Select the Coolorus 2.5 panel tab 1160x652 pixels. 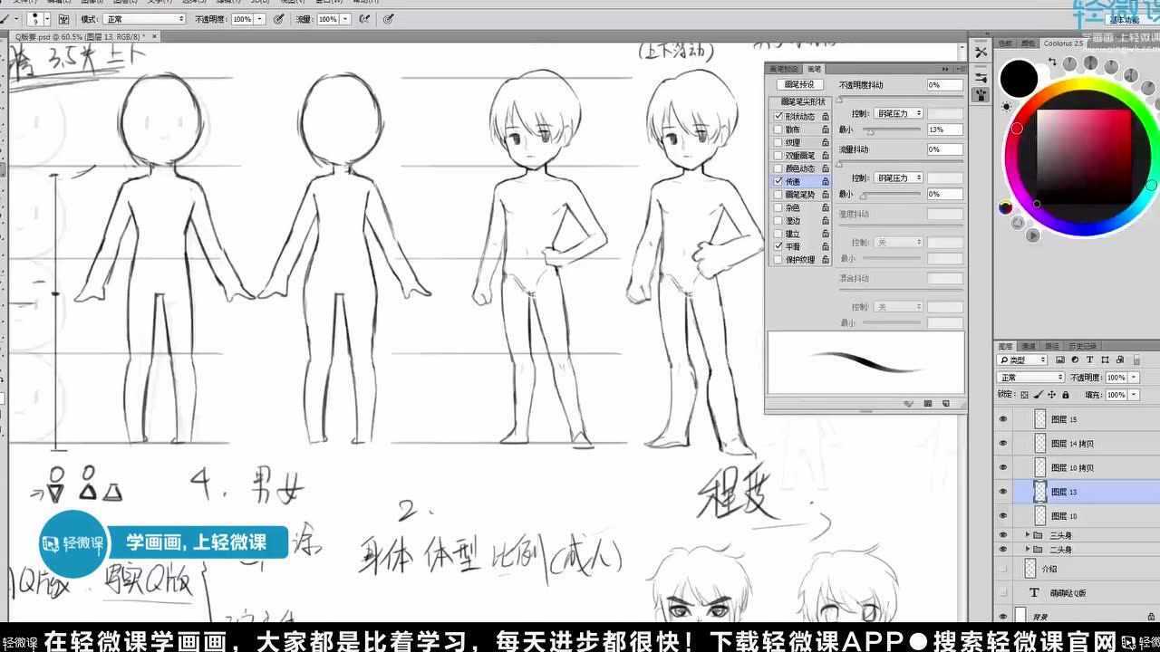1063,43
